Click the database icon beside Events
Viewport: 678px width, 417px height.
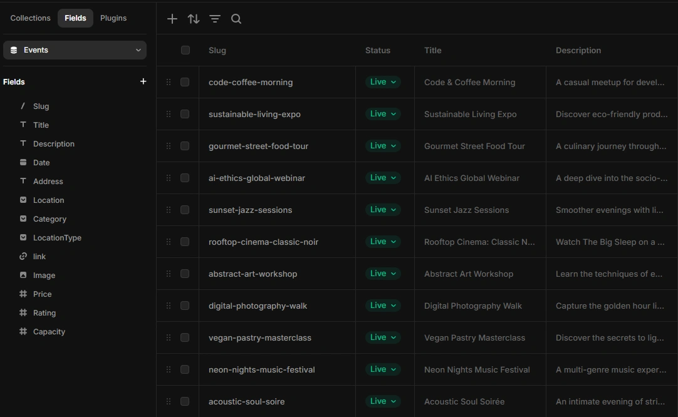(x=14, y=50)
